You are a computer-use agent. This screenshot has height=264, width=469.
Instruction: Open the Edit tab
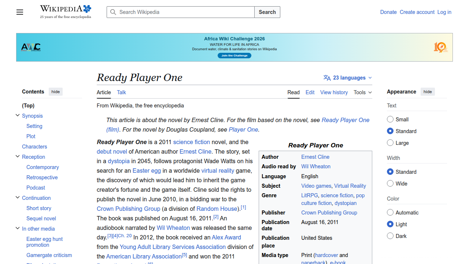pos(310,92)
